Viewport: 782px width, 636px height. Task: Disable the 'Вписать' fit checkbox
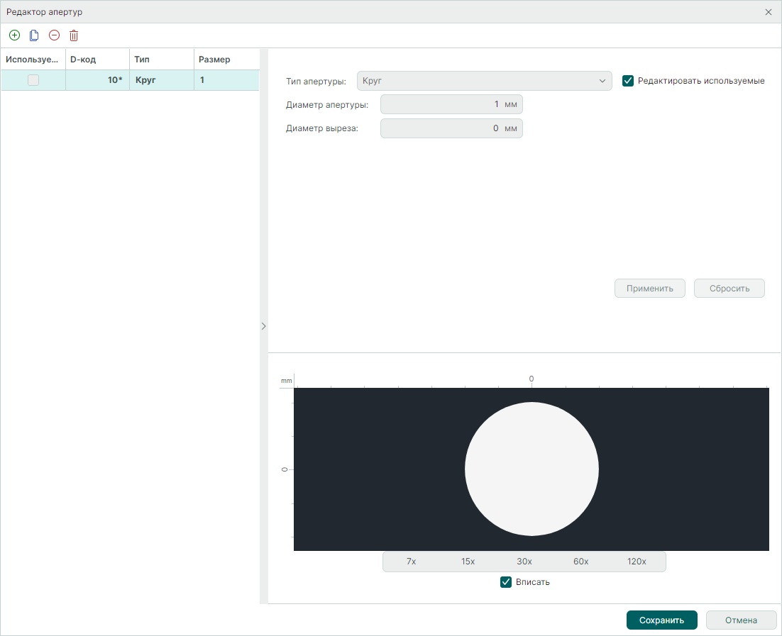tap(506, 582)
